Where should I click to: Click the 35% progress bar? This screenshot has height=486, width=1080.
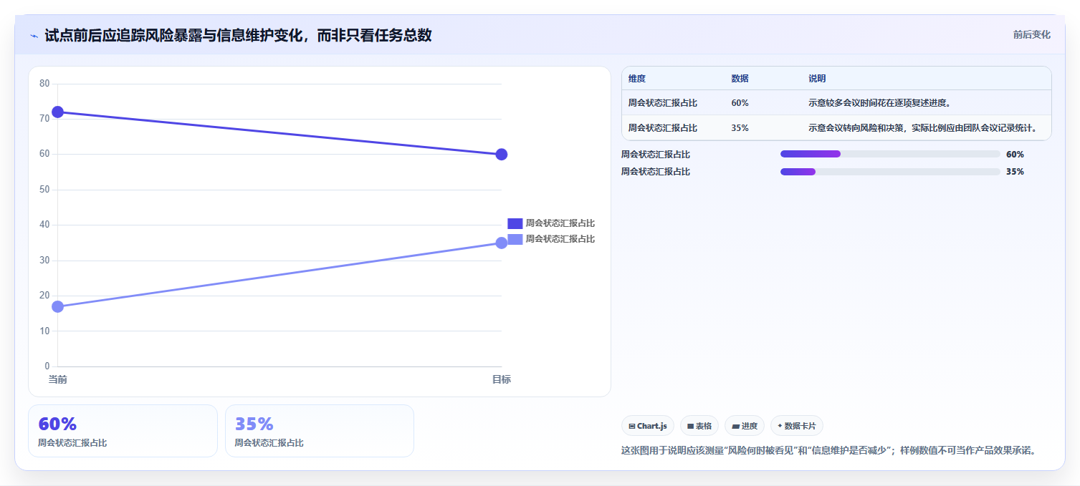(x=890, y=172)
